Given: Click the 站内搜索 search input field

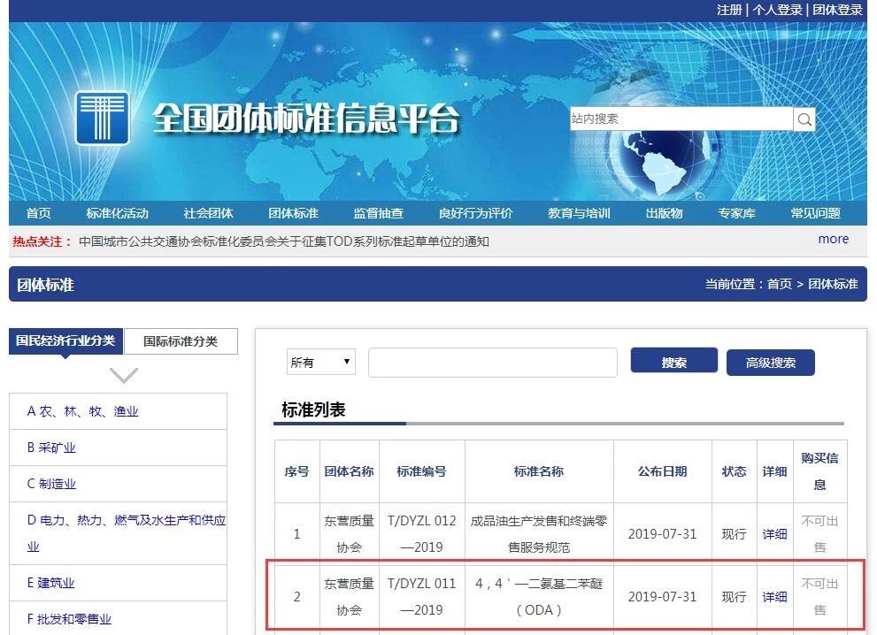Looking at the screenshot, I should 681,119.
